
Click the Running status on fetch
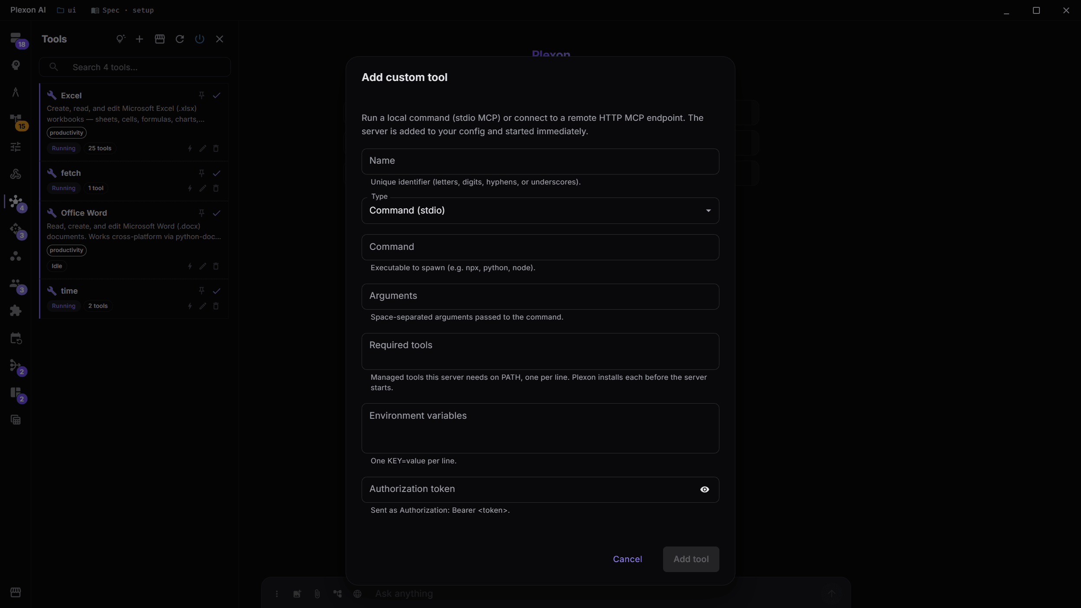pos(64,188)
